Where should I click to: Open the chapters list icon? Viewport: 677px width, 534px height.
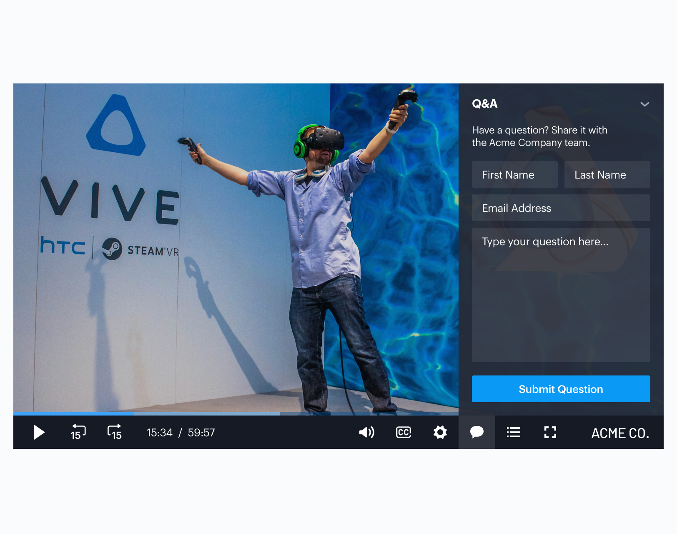tap(513, 432)
